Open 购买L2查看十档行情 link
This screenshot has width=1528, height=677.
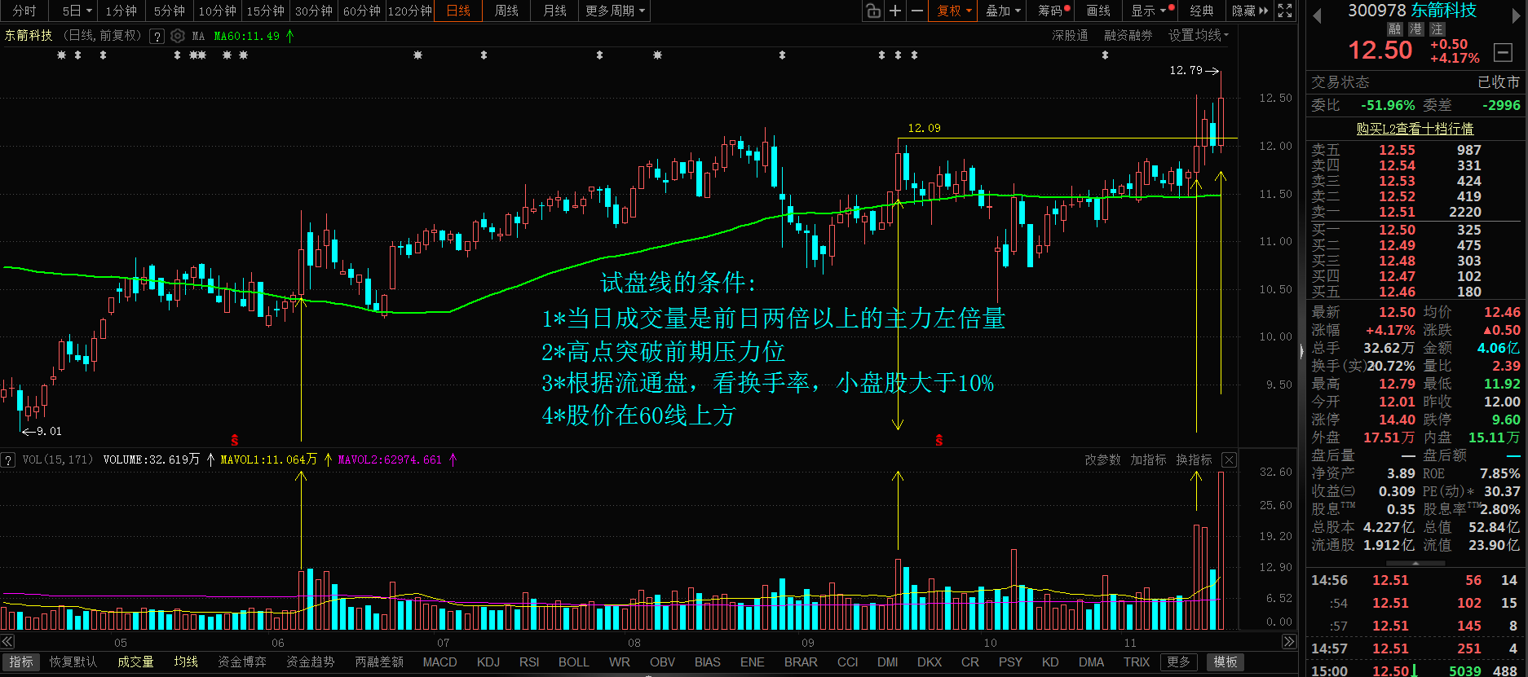[x=1415, y=129]
